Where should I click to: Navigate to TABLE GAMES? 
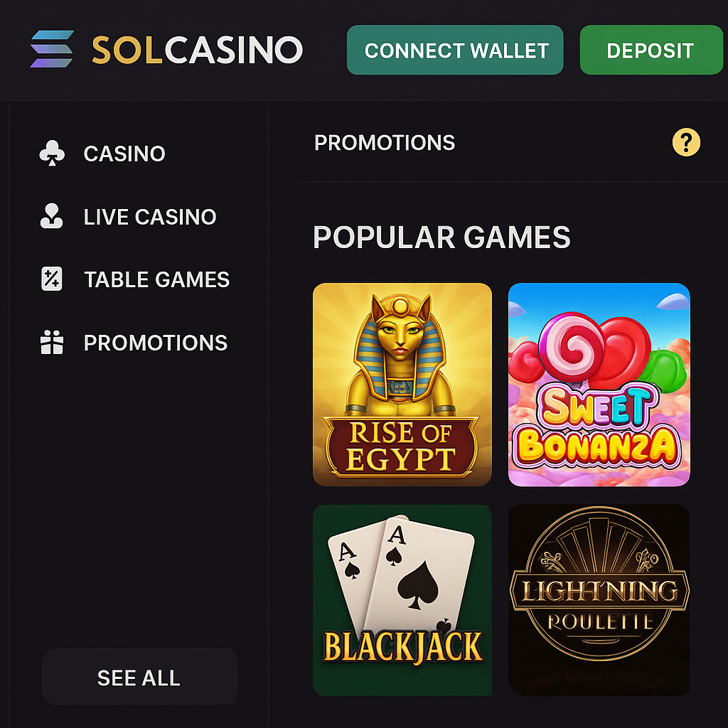156,279
